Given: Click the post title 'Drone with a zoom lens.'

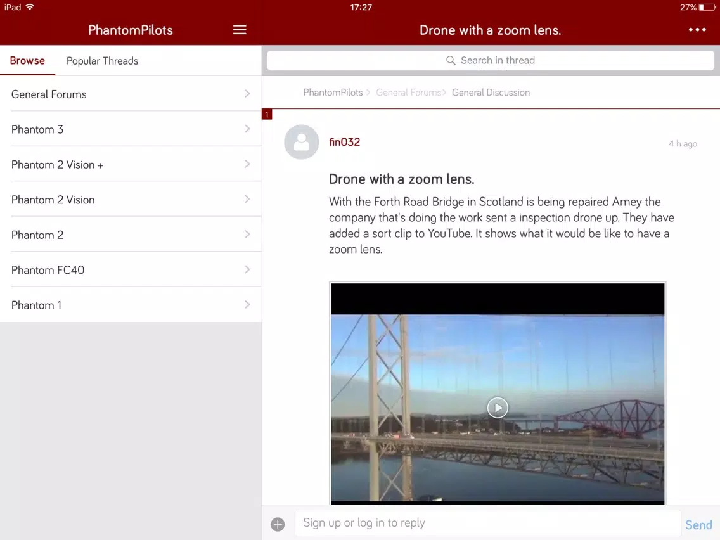Looking at the screenshot, I should 401,179.
